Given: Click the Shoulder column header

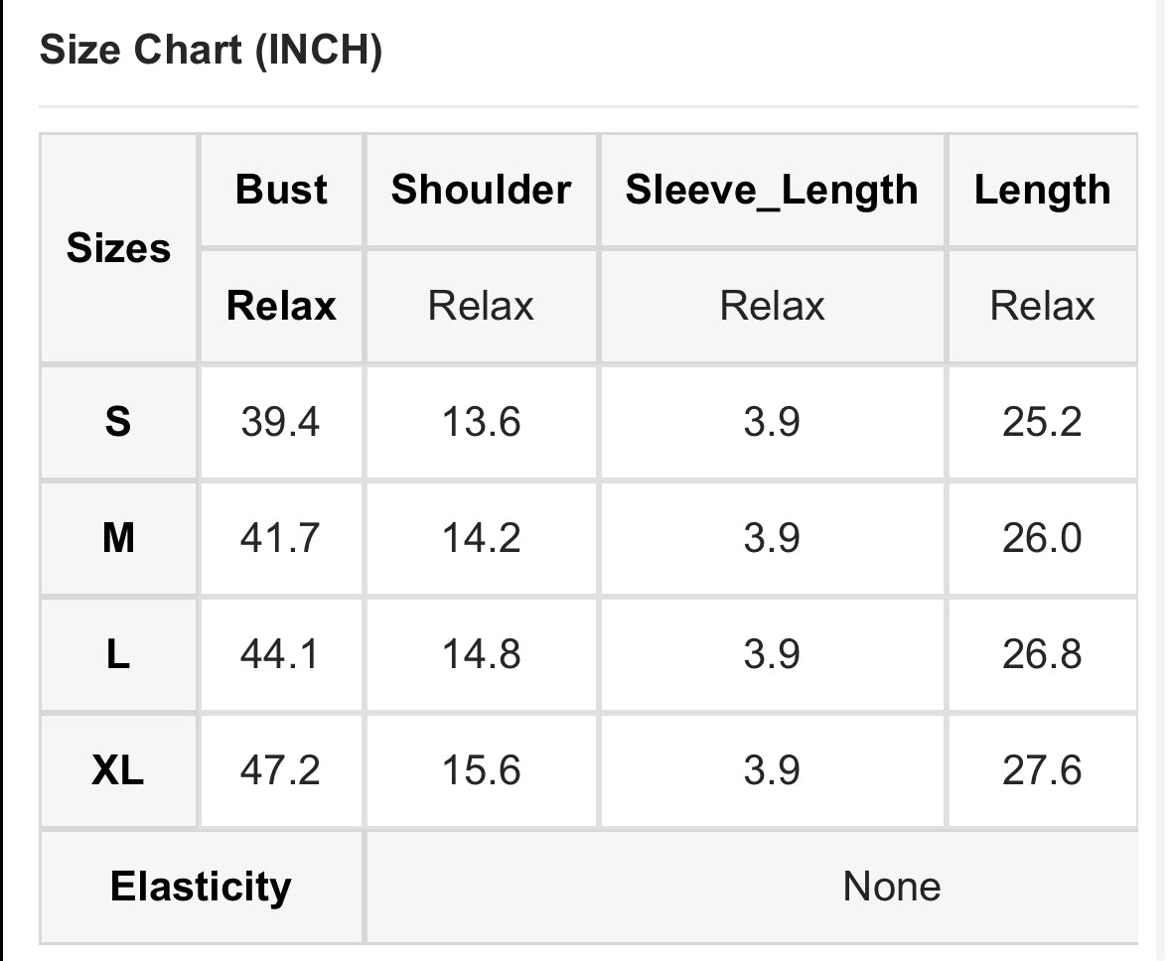Looking at the screenshot, I should (481, 190).
